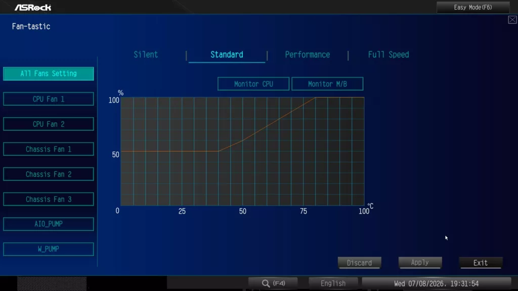Select CPU Fan 1 in sidebar

(x=49, y=99)
